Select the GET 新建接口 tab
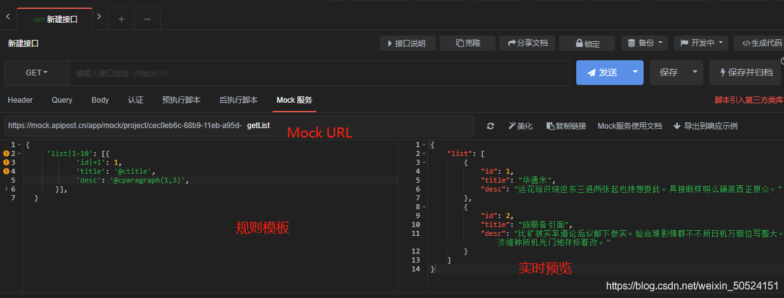This screenshot has height=298, width=784. (x=55, y=19)
